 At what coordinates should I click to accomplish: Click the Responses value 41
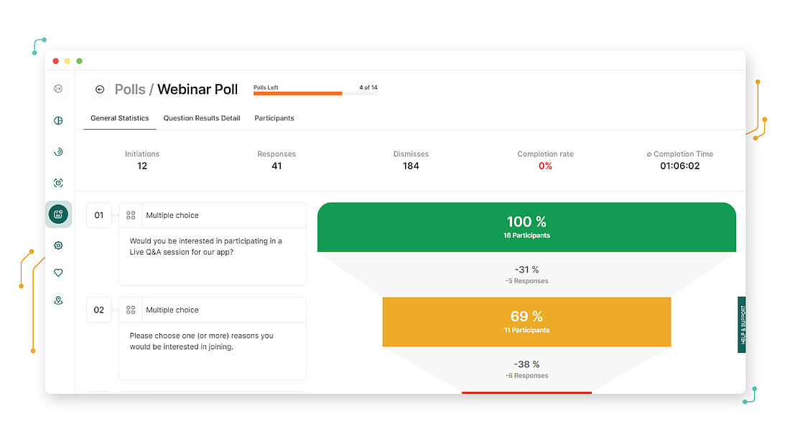276,166
